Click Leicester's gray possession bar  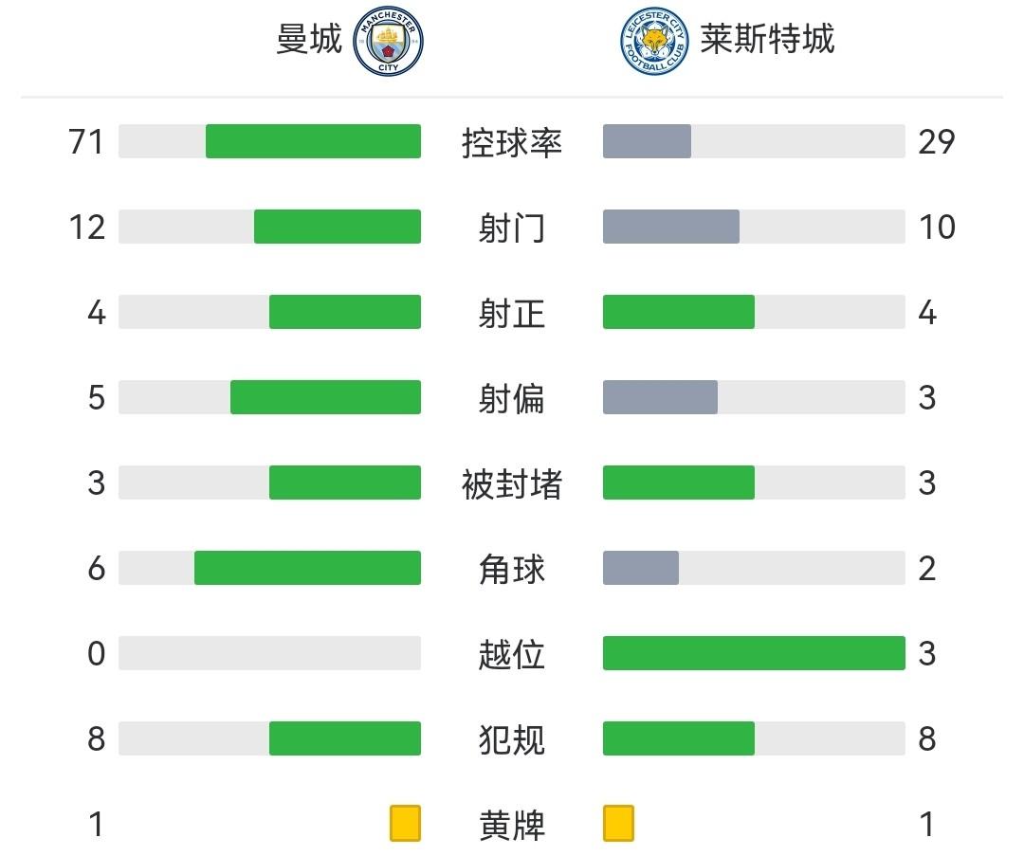[x=647, y=141]
